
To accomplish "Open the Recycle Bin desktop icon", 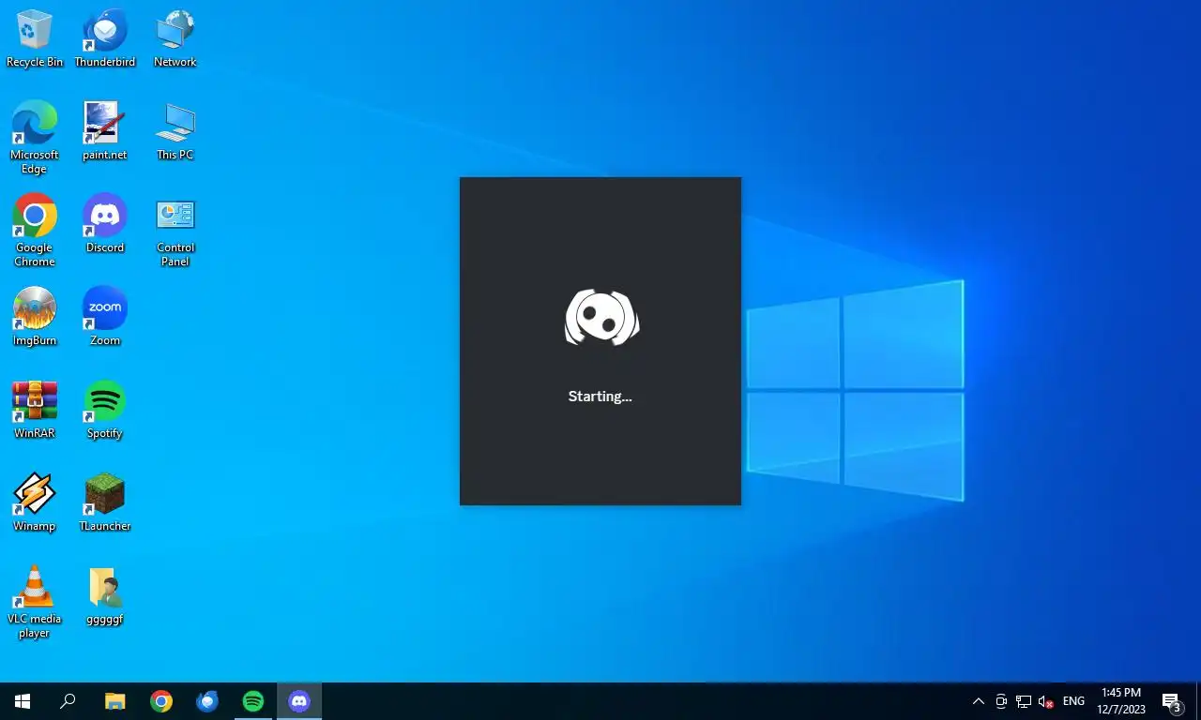I will (35, 38).
